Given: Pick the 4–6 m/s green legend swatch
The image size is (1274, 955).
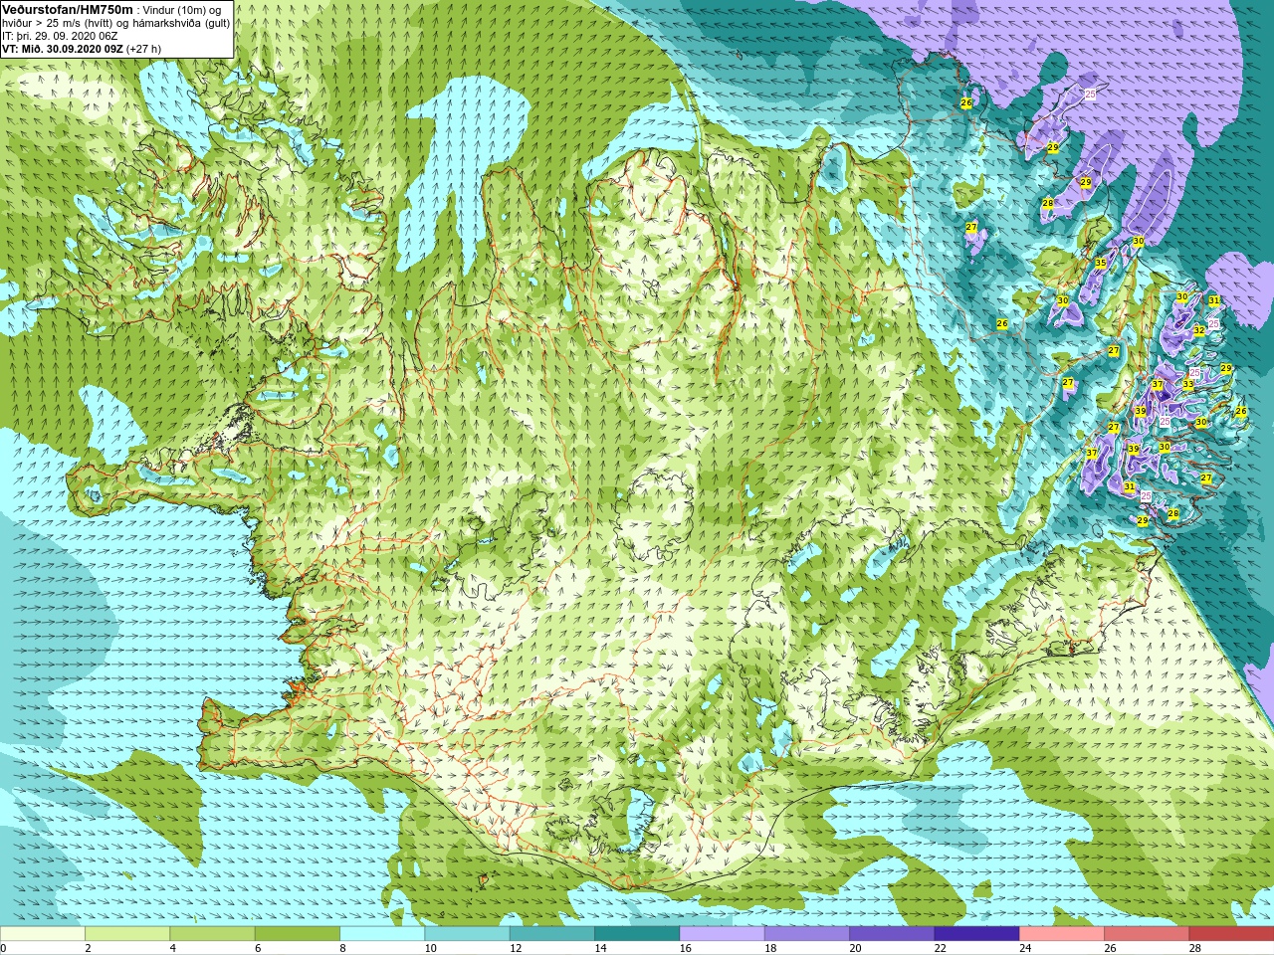Looking at the screenshot, I should point(212,934).
